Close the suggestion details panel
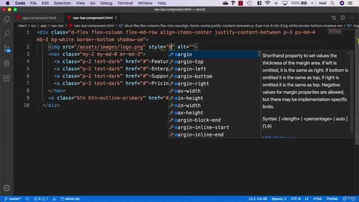359x202 pixels. click(349, 53)
